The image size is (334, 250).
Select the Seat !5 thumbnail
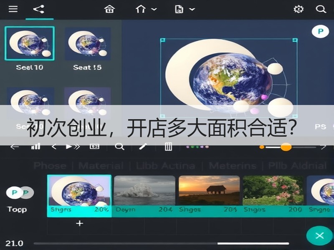coord(88,44)
